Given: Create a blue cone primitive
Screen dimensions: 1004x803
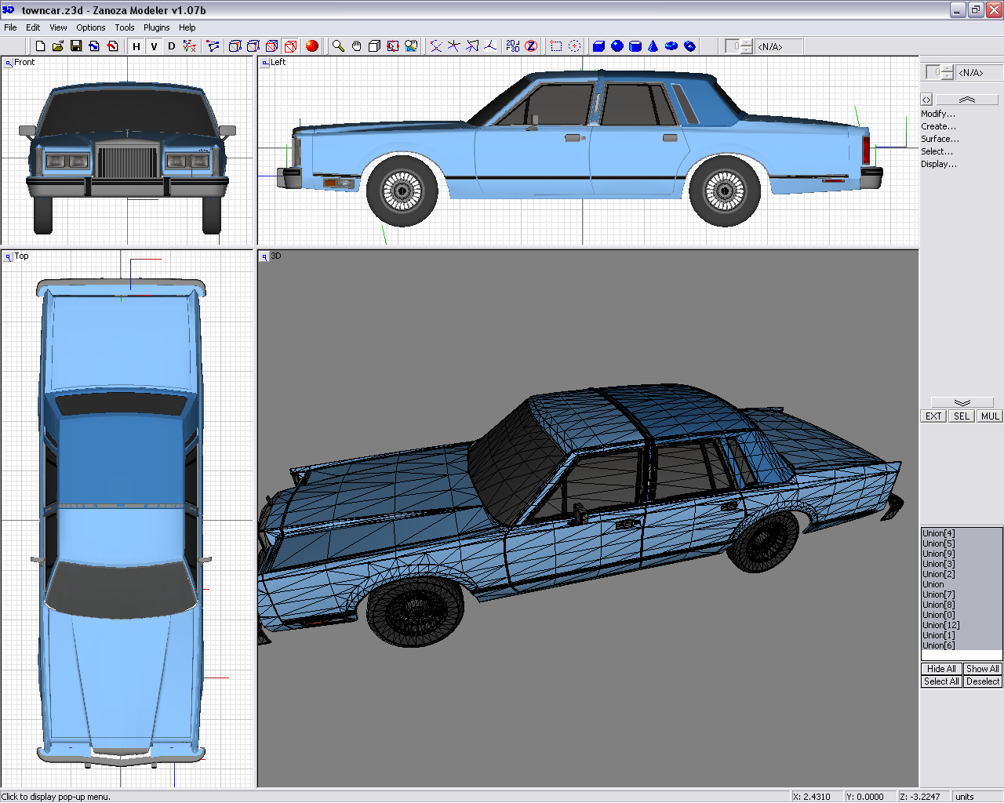Looking at the screenshot, I should pos(653,46).
